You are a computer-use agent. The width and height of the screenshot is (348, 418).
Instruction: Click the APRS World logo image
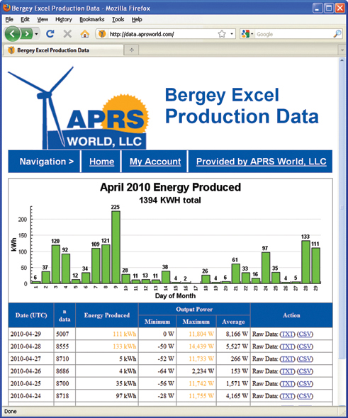click(78, 108)
